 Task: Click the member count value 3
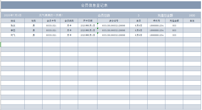(x=138, y=15)
